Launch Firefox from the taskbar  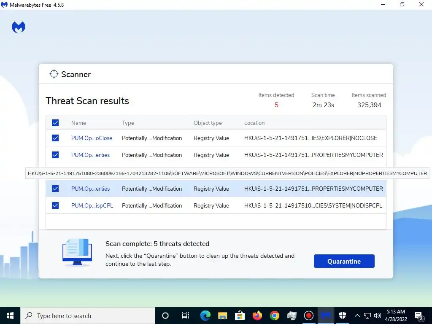pyautogui.click(x=257, y=316)
